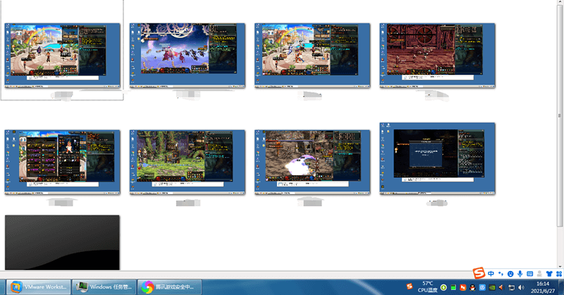Viewport: 564px width, 295px height.
Task: Open network connection tray icon
Action: (511, 287)
